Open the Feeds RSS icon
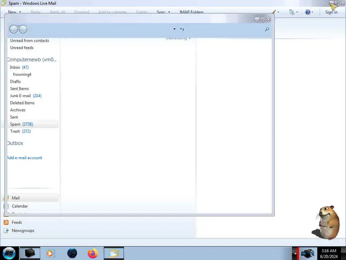 (x=6, y=222)
